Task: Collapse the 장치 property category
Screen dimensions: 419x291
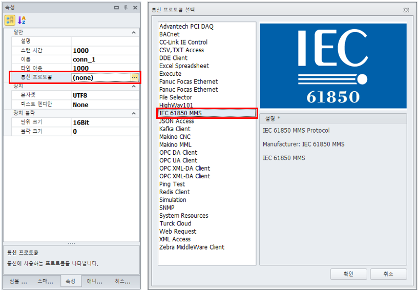Action: click(x=134, y=86)
